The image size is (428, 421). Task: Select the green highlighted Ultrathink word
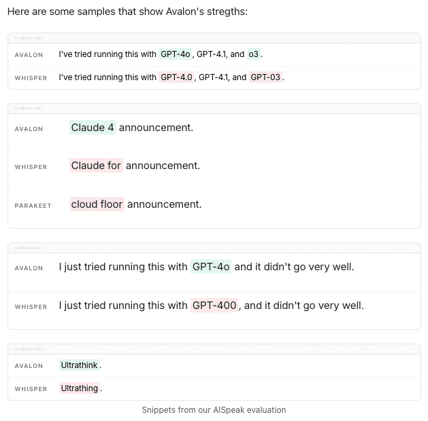coord(80,365)
